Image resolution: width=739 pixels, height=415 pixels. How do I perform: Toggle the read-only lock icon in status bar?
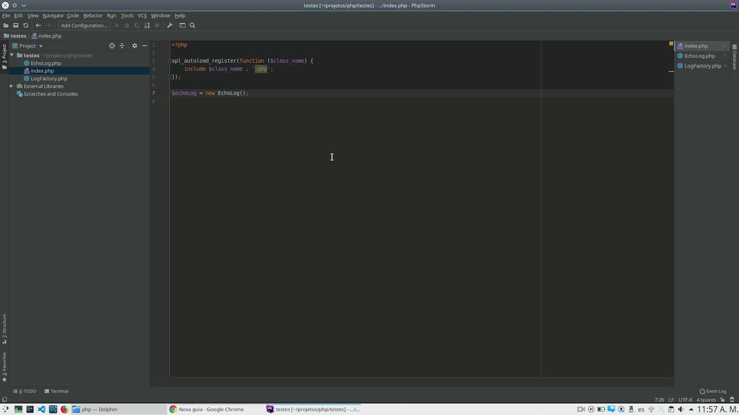722,400
